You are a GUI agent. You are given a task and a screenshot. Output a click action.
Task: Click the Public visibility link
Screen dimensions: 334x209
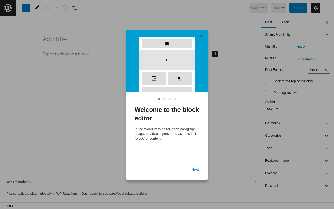[x=300, y=47]
